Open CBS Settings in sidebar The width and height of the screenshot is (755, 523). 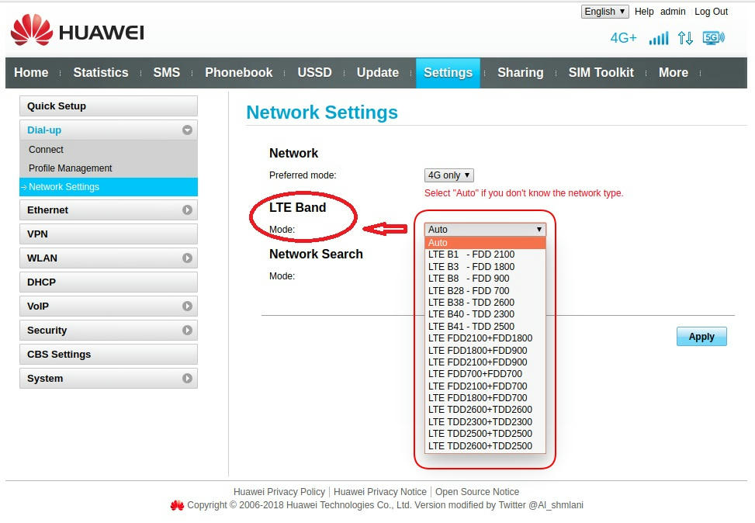109,355
